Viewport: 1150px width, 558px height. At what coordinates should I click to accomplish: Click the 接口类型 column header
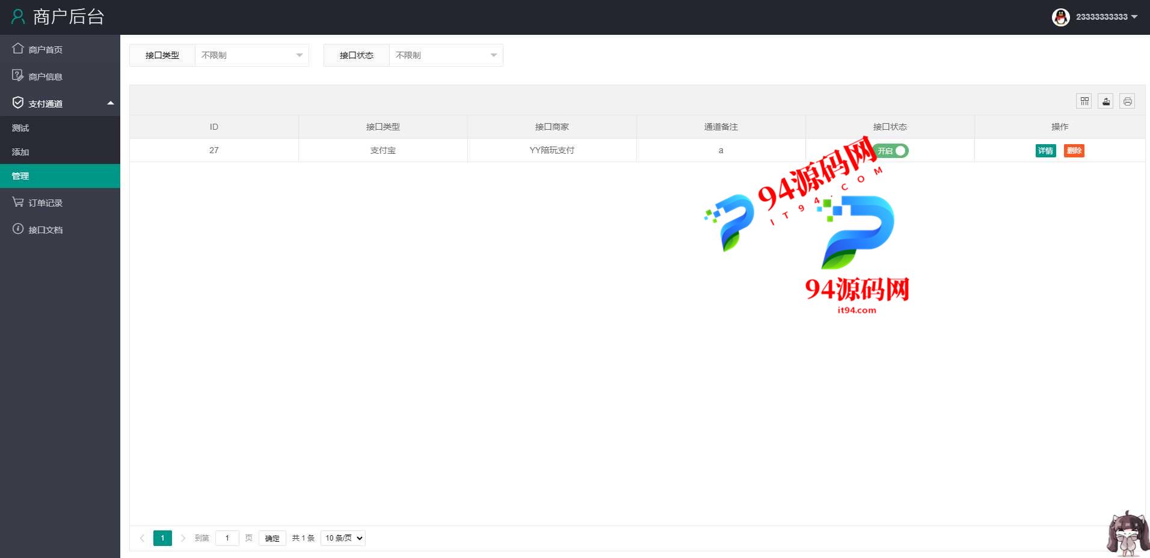383,127
